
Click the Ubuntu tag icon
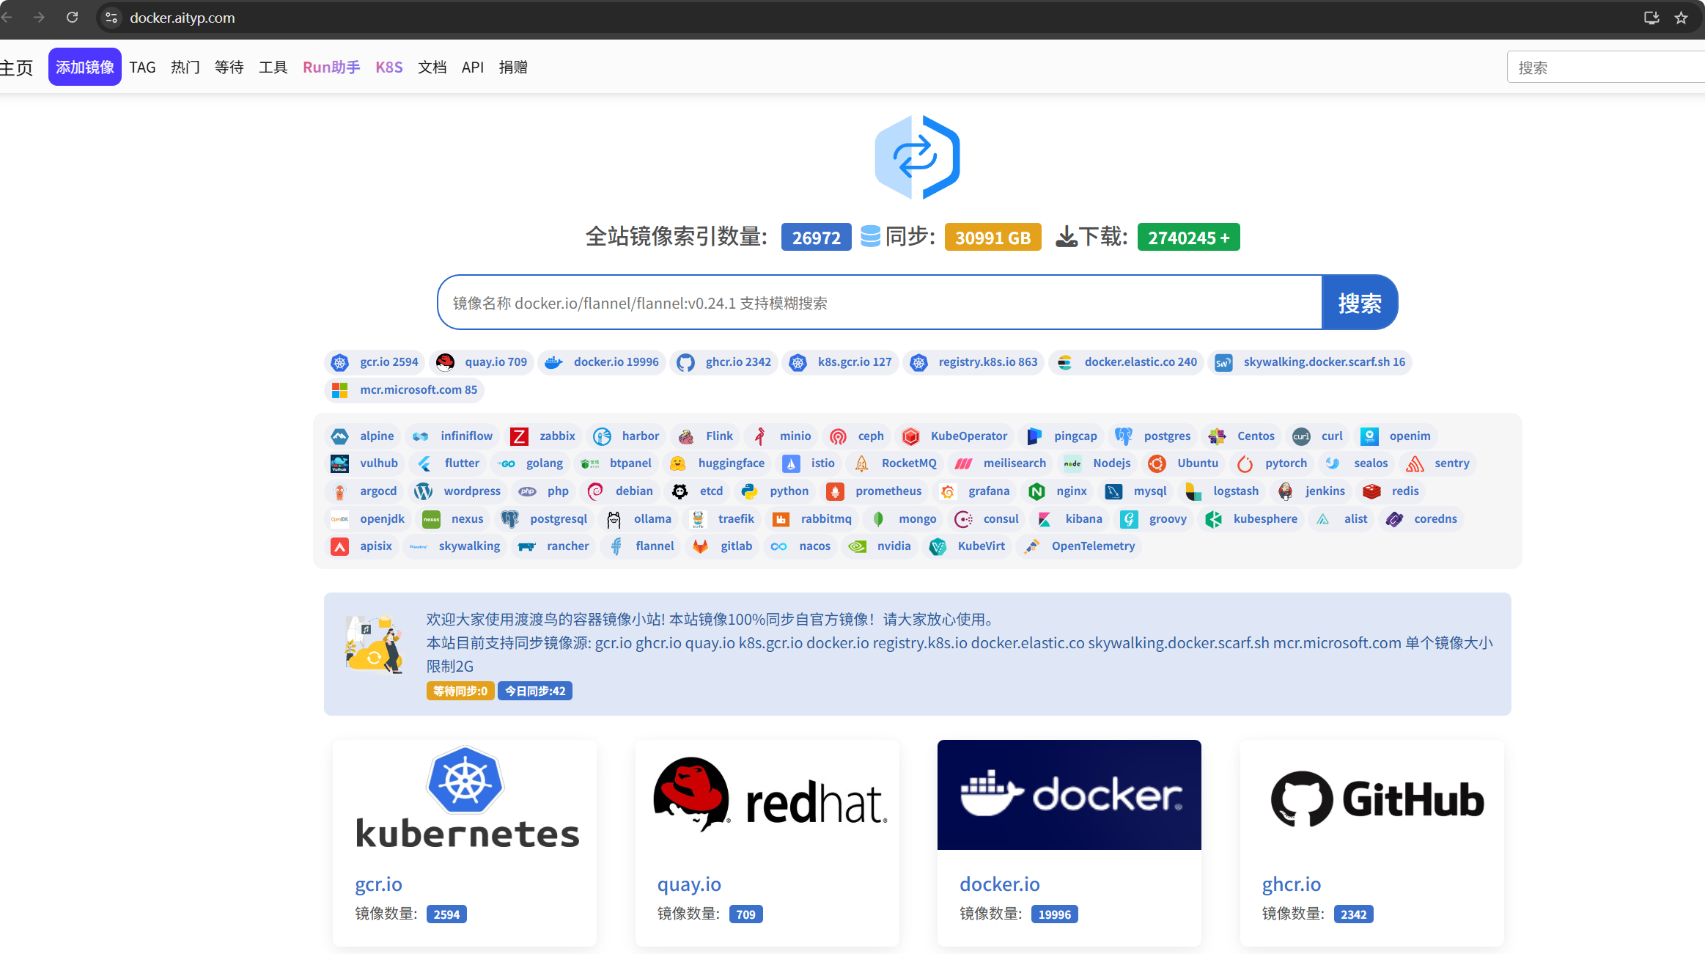tap(1157, 463)
